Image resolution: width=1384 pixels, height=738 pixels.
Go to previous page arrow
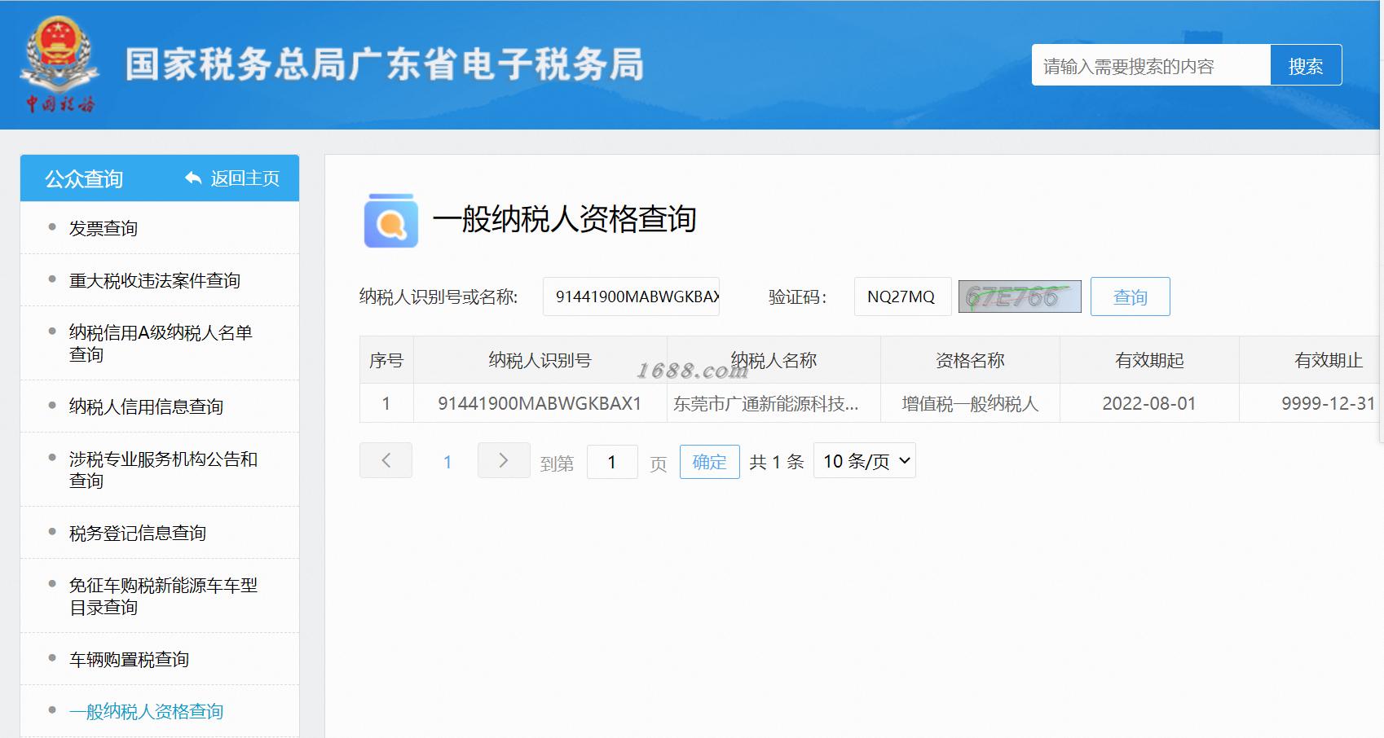386,460
